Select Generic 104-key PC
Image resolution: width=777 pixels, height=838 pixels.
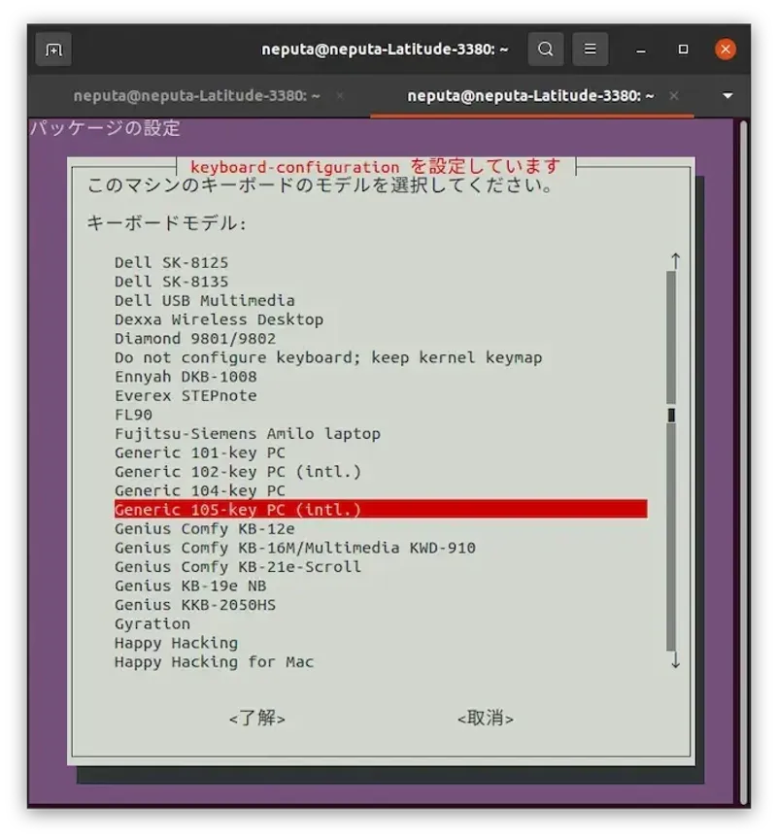200,490
